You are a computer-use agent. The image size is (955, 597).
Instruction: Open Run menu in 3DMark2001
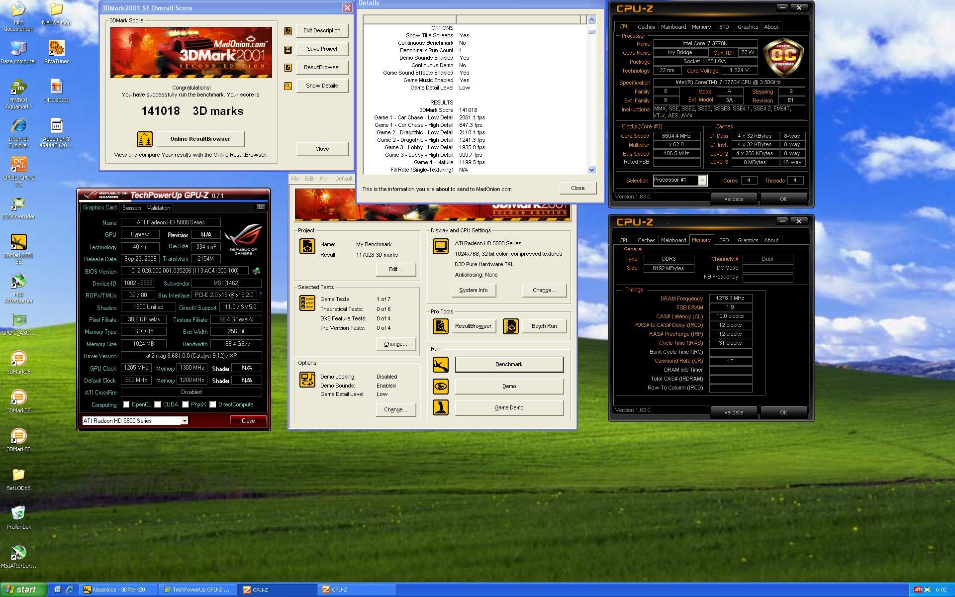[x=324, y=179]
